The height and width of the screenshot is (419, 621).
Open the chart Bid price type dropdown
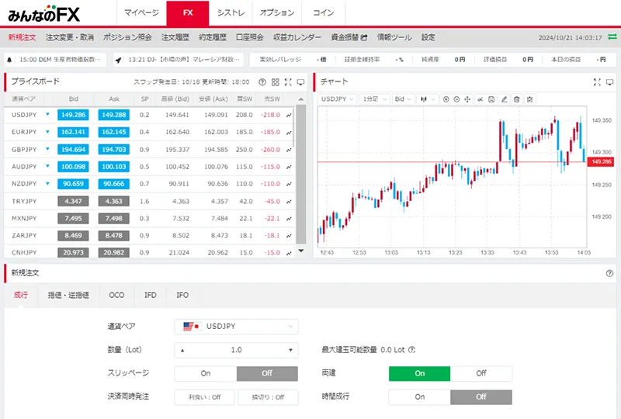[402, 99]
